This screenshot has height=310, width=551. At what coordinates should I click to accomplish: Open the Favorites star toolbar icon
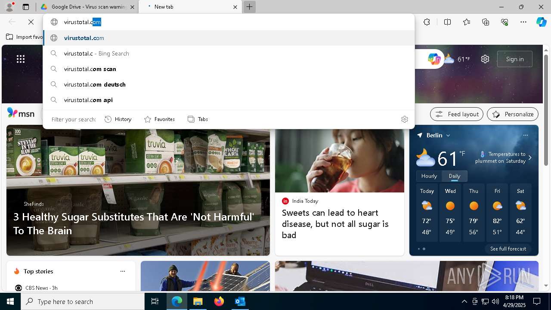(467, 22)
